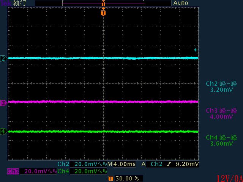243x182 pixels.
Task: Click the 9.20mV trigger level readout
Action: [x=189, y=164]
